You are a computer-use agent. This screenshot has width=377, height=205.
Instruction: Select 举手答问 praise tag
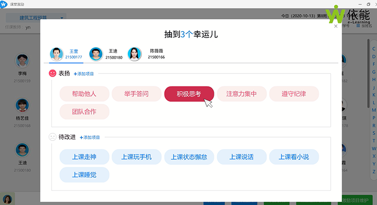pyautogui.click(x=137, y=94)
